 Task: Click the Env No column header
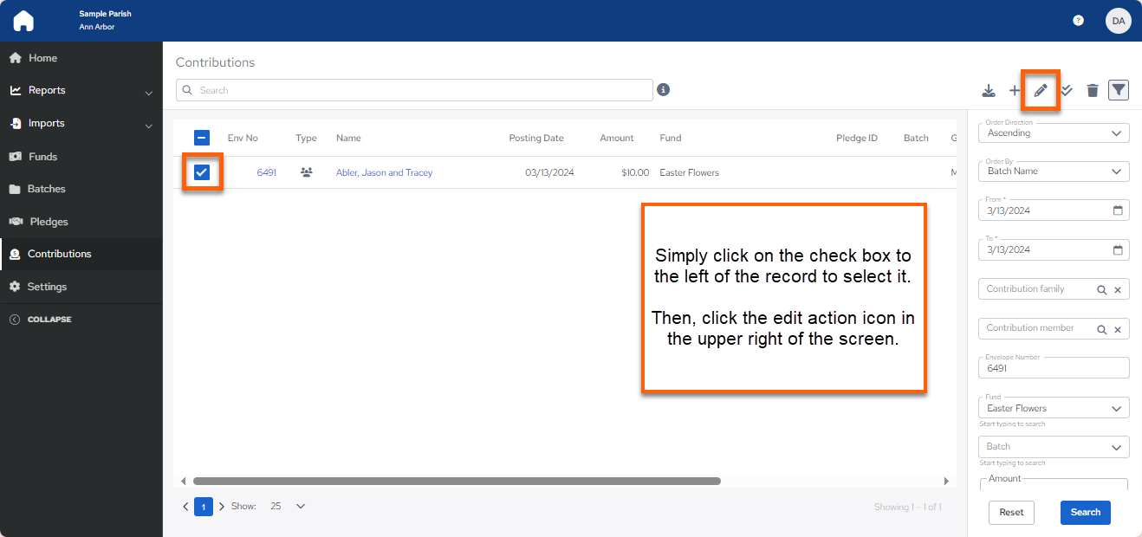pos(243,138)
